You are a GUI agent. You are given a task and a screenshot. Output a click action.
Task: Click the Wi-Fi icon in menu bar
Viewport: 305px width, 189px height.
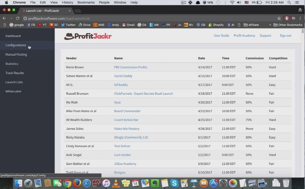232,3
